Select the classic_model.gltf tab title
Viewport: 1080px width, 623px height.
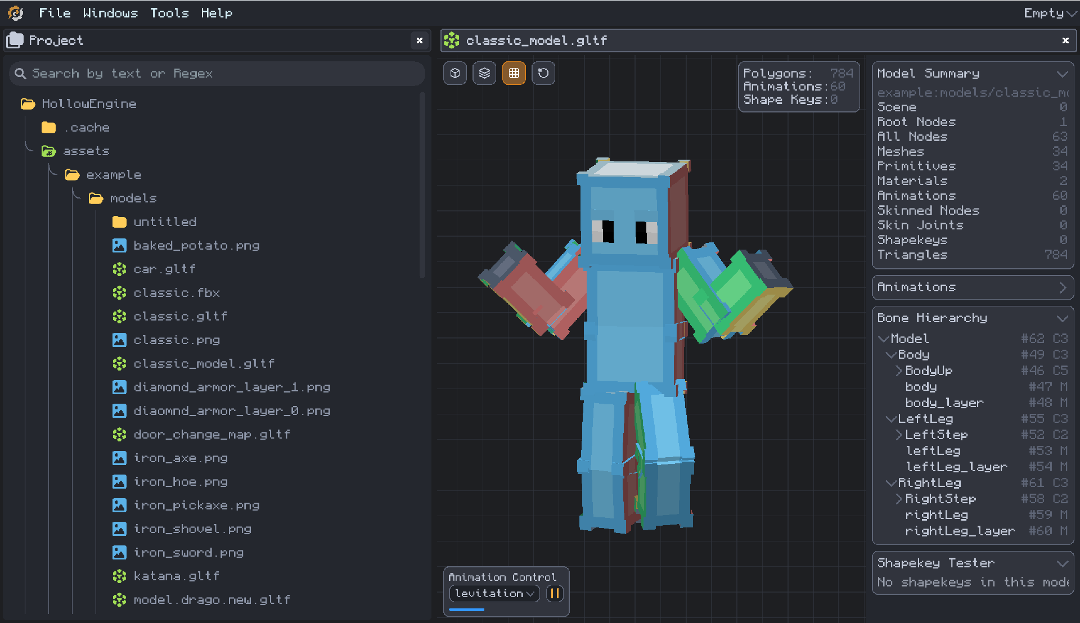[537, 40]
